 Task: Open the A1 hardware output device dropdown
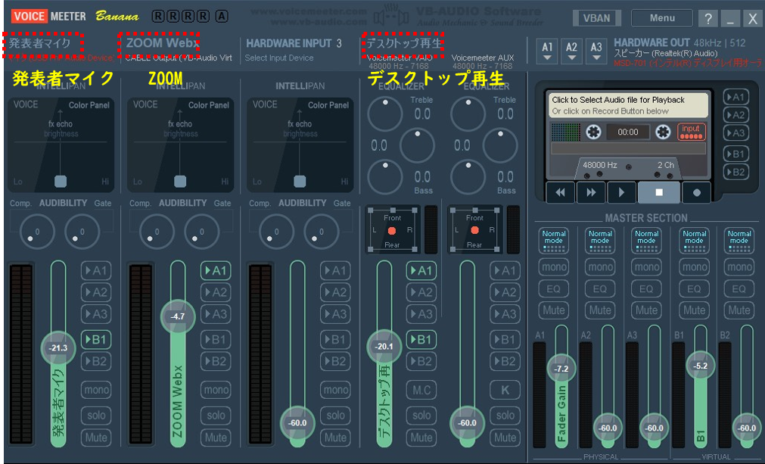(547, 51)
